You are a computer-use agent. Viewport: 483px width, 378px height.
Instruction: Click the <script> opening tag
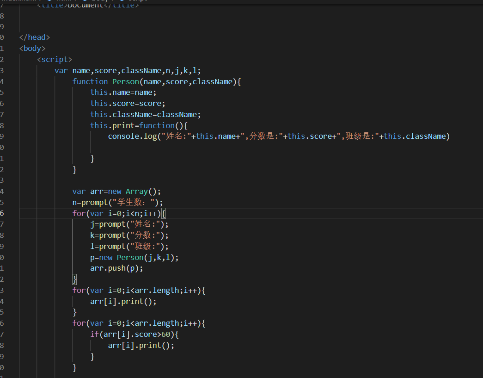(55, 60)
